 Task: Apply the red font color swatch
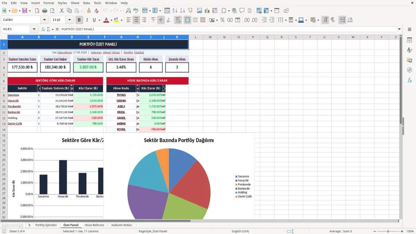point(106,20)
